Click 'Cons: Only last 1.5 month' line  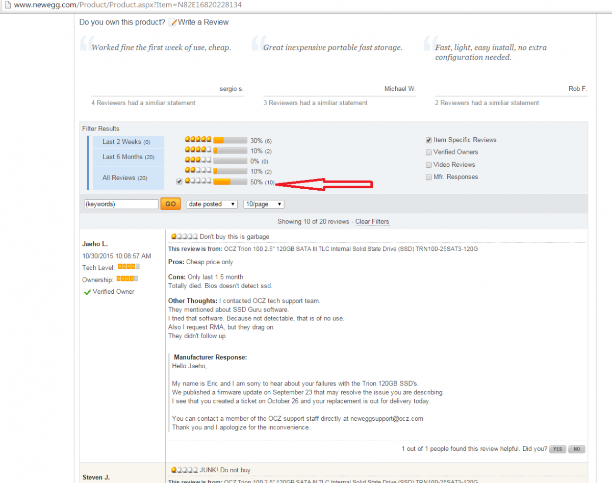(x=206, y=277)
